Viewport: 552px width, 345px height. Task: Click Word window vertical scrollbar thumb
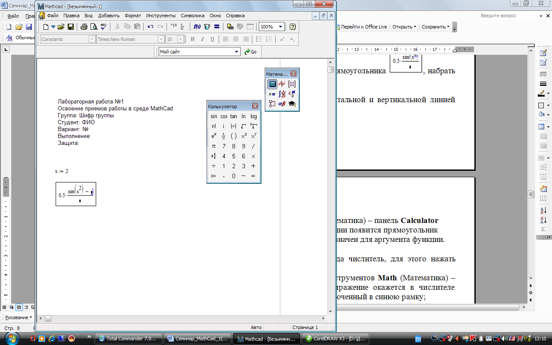pyautogui.click(x=531, y=194)
